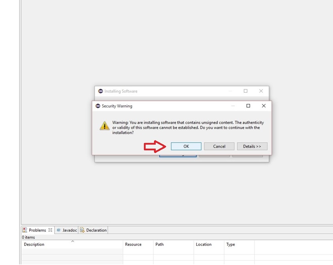
Task: Click the unsigned content warning message text
Action: [x=188, y=127]
